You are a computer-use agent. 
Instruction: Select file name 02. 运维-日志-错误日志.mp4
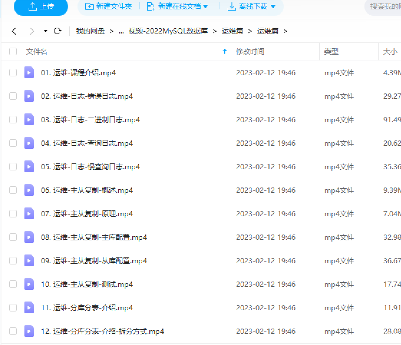click(x=87, y=96)
